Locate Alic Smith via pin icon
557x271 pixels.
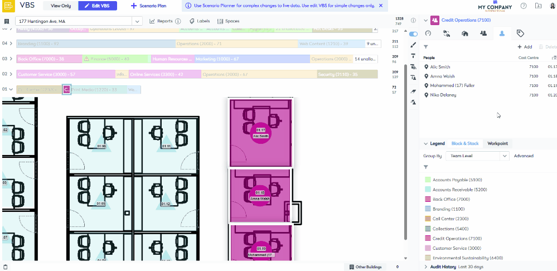(x=427, y=67)
